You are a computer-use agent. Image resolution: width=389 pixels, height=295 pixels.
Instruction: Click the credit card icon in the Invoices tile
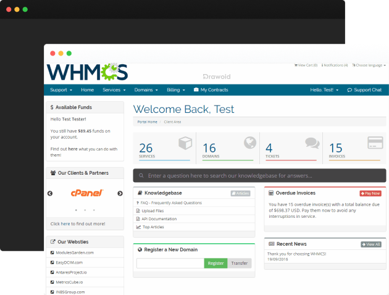pos(375,143)
